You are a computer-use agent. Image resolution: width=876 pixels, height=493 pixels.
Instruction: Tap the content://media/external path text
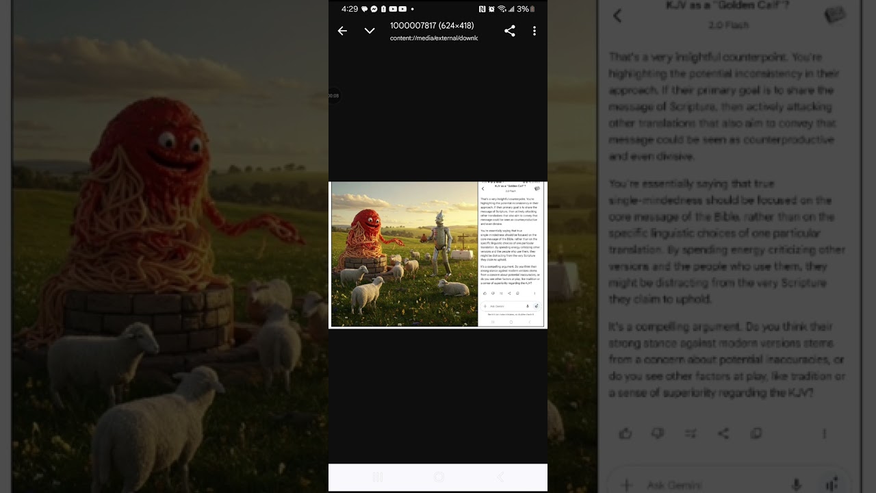click(434, 38)
